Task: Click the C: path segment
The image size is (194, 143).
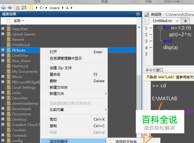Action: pos(42,8)
